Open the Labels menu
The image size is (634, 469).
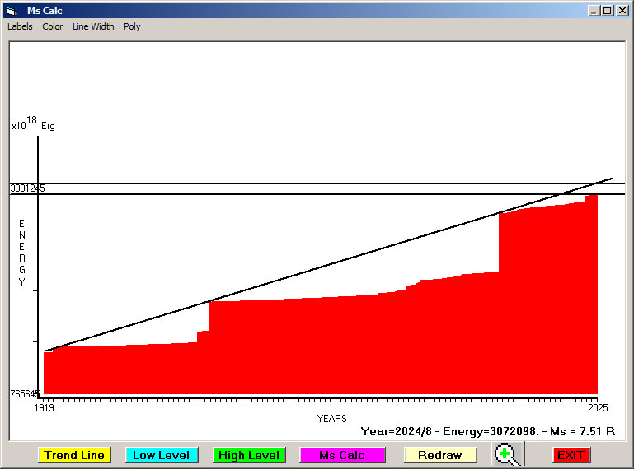tap(20, 26)
